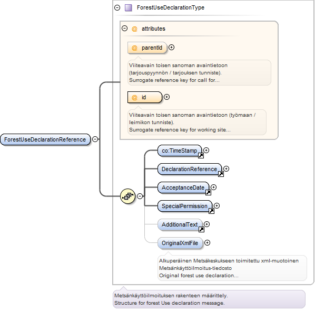Click the orange @ attributes icon
This screenshot has height=310, width=315.
click(x=134, y=29)
